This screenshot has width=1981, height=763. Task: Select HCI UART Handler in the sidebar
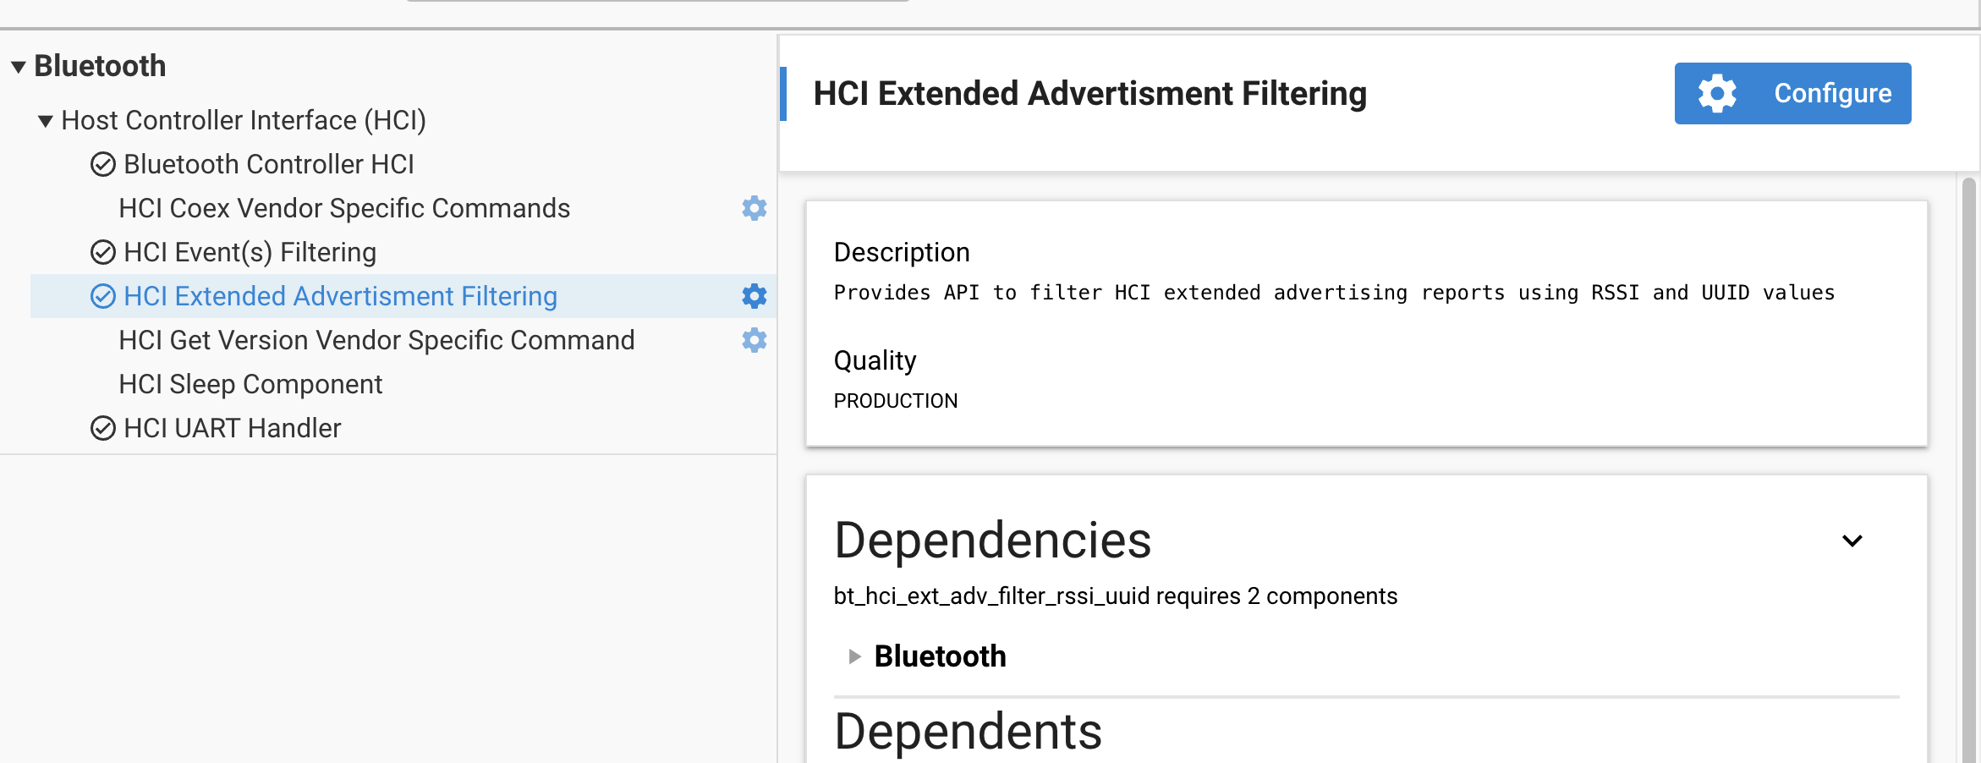(x=232, y=428)
